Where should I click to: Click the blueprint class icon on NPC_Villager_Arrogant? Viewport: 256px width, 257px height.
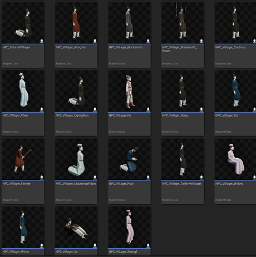[95, 41]
